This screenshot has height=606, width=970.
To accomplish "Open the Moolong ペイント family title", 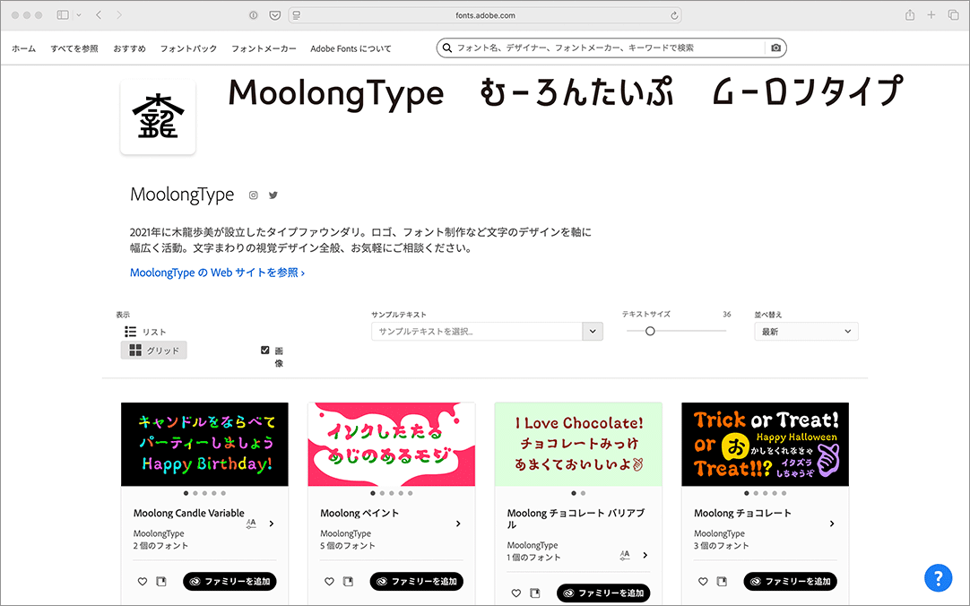I will pos(359,513).
